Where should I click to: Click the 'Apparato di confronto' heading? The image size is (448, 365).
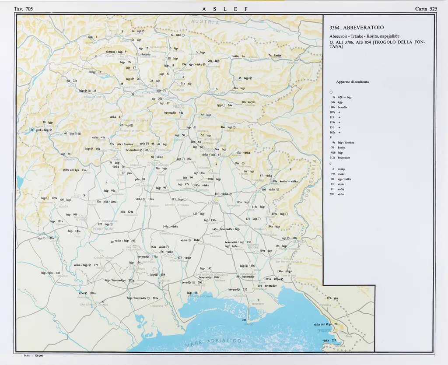point(352,82)
